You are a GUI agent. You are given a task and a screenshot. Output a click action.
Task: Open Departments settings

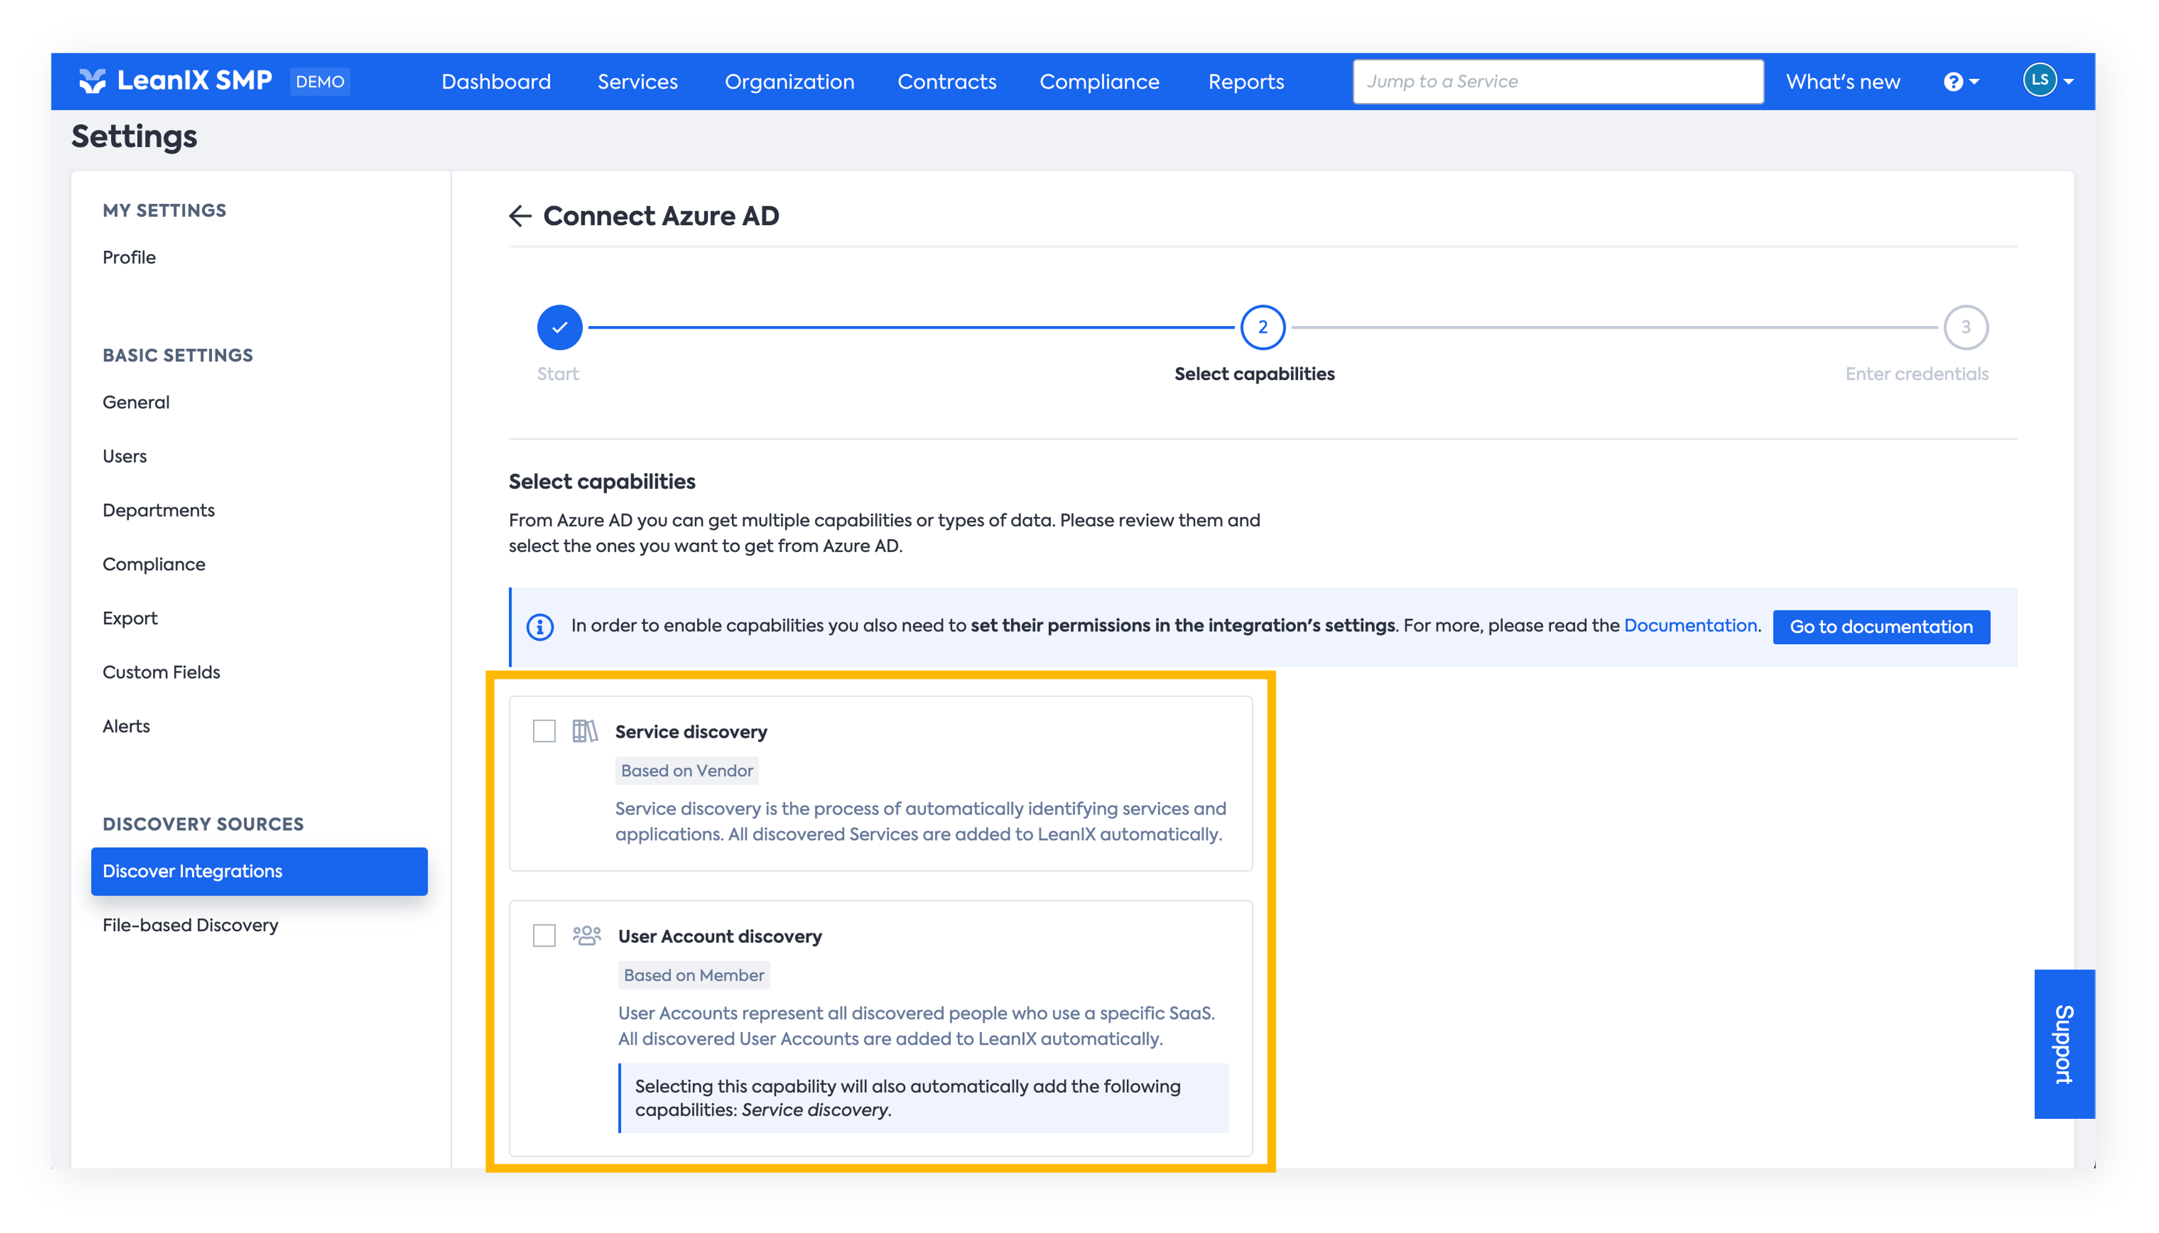coord(158,511)
